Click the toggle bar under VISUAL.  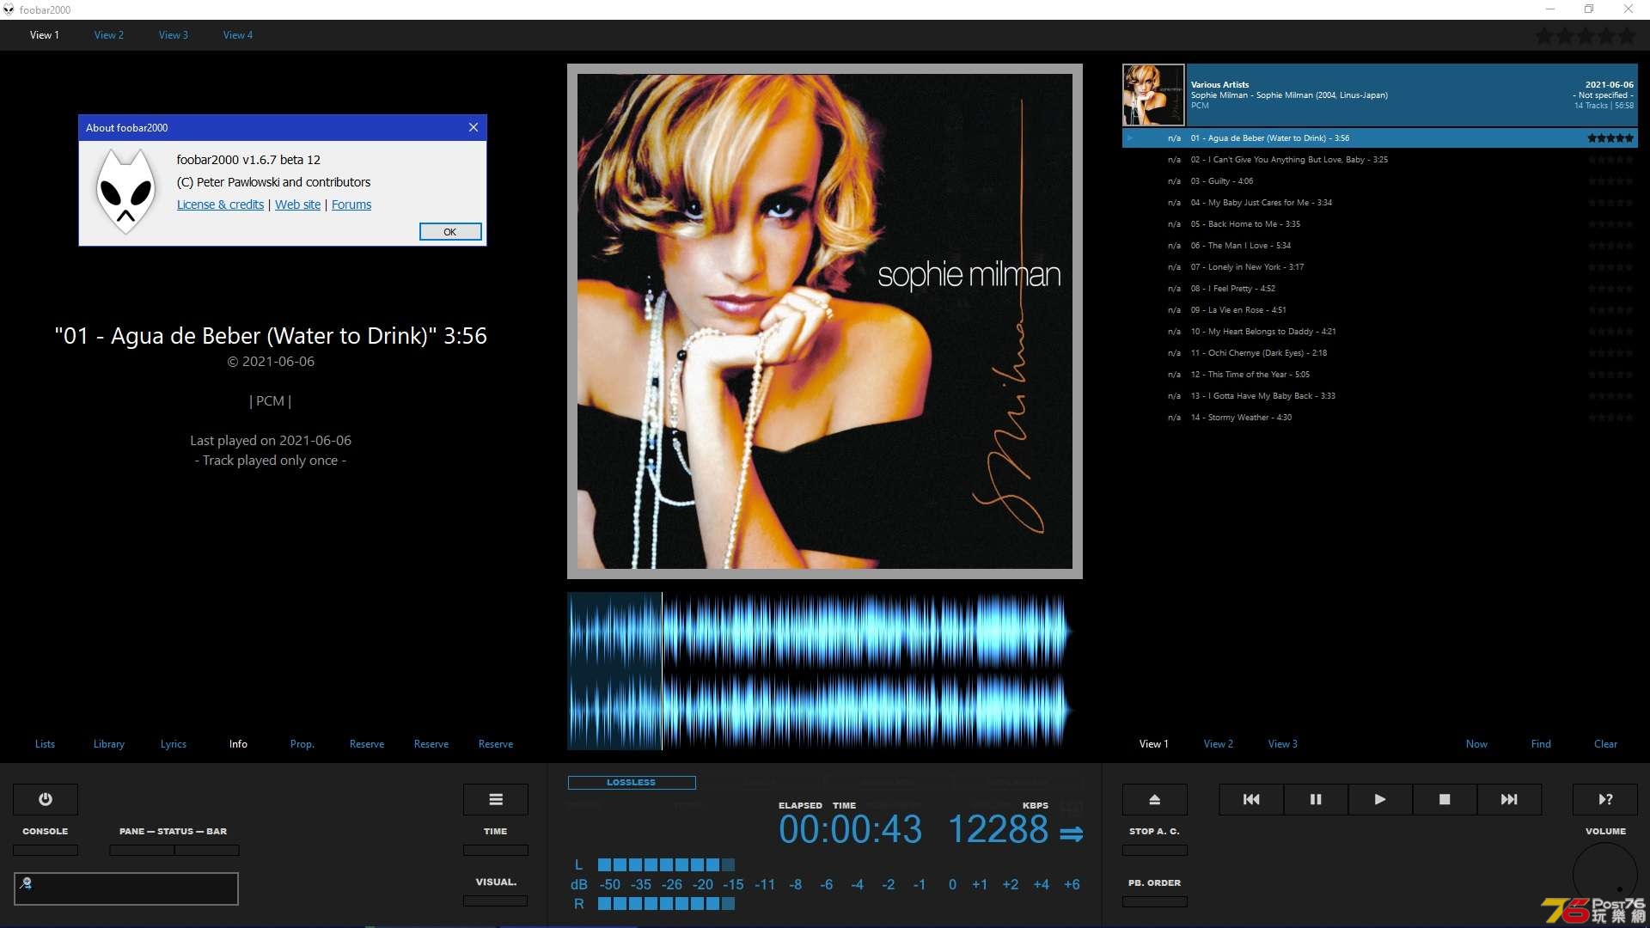tap(496, 901)
